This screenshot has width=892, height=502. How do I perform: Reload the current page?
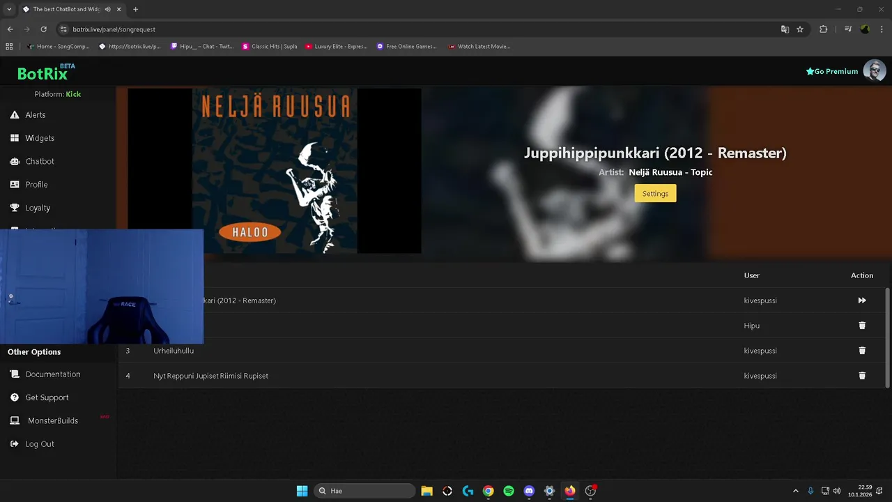click(43, 29)
